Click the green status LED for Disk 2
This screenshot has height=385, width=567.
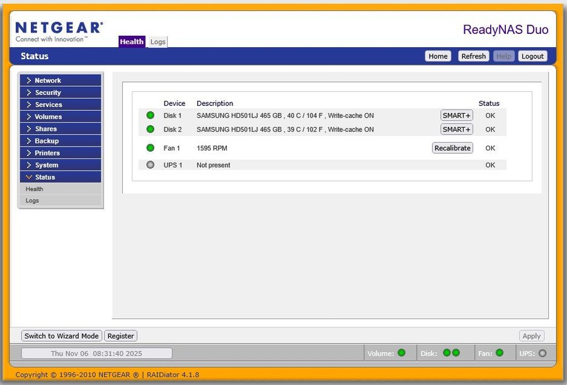click(x=150, y=129)
